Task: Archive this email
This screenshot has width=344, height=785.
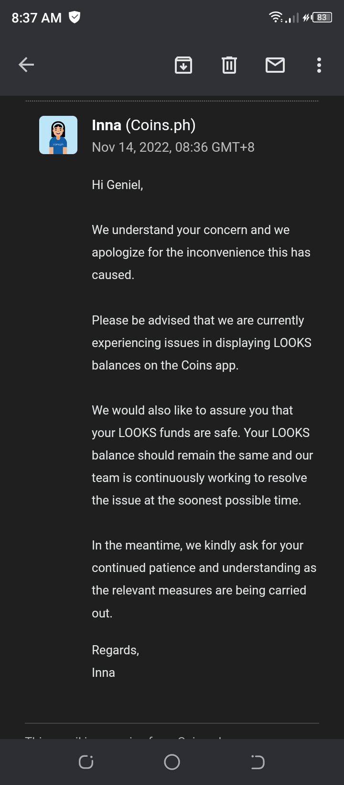Action: (183, 65)
